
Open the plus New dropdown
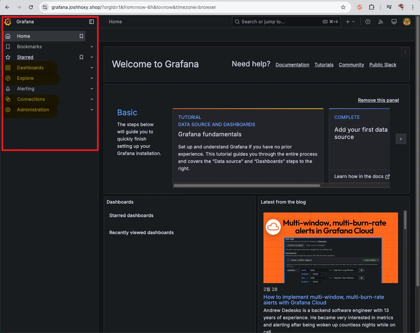tap(350, 22)
